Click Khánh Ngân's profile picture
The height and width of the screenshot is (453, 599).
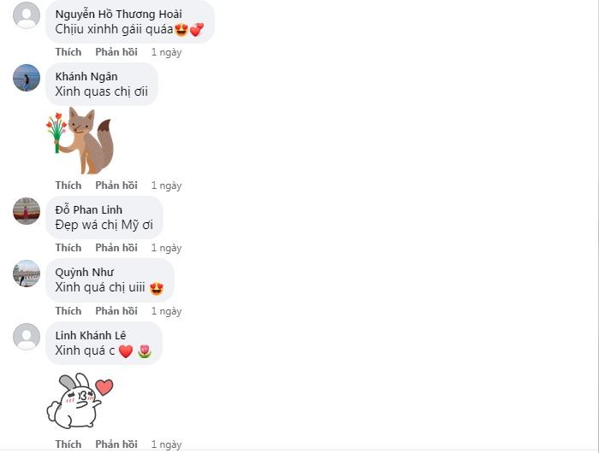(27, 78)
